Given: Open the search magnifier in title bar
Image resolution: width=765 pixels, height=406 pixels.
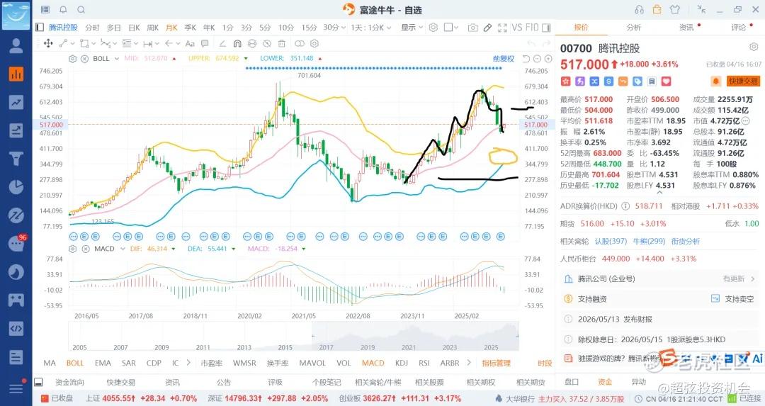Looking at the screenshot, I should (x=81, y=10).
